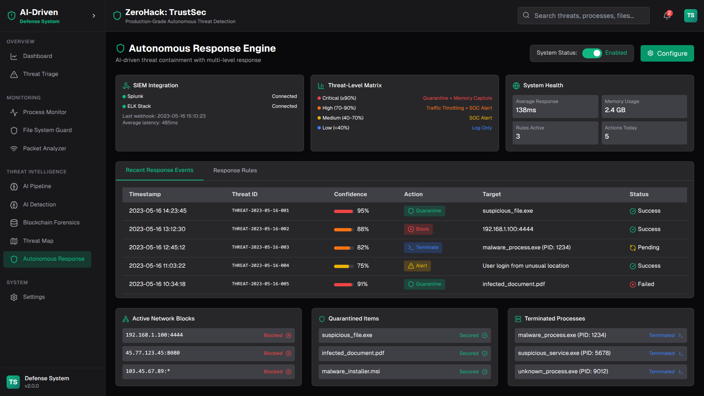Click the File System Guard shield icon
Viewport: 704px width, 396px height.
(x=14, y=131)
